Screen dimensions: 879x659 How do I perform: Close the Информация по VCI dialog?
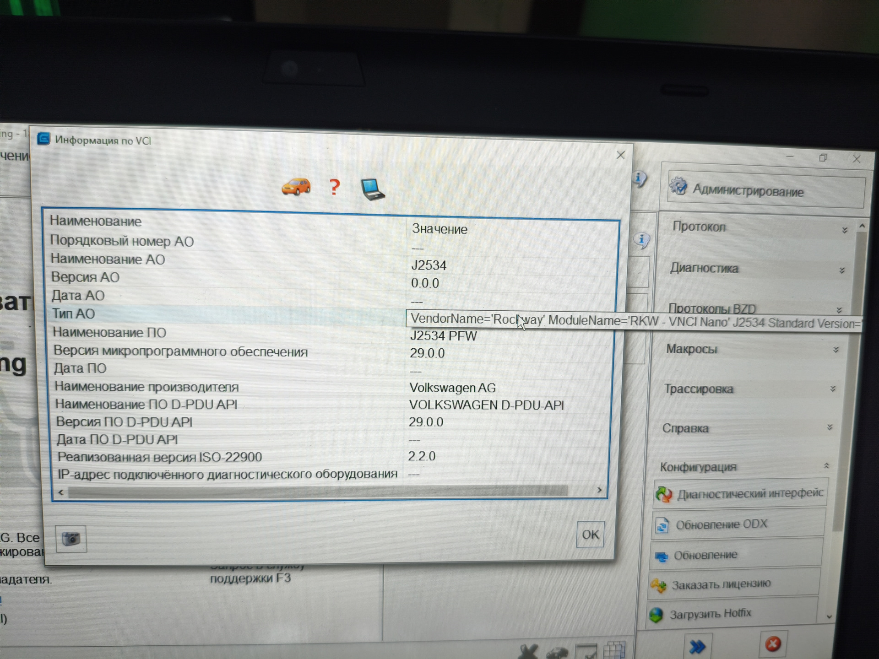pyautogui.click(x=620, y=155)
